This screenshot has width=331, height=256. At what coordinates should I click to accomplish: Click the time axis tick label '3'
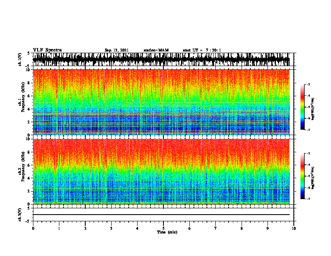click(111, 228)
